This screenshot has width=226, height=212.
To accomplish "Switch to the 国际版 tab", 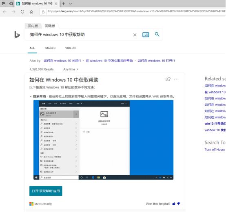I will [50, 26].
